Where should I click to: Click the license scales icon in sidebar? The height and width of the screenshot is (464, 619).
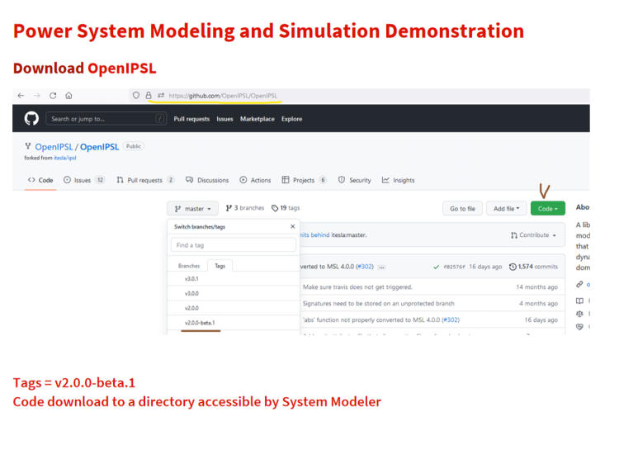(579, 314)
